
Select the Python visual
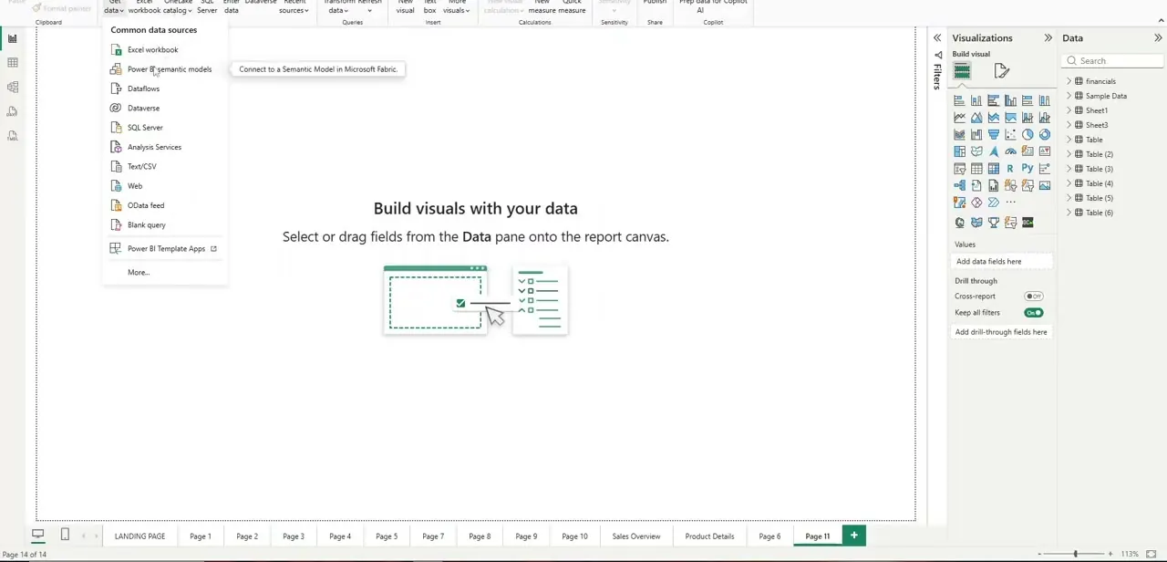[1028, 169]
